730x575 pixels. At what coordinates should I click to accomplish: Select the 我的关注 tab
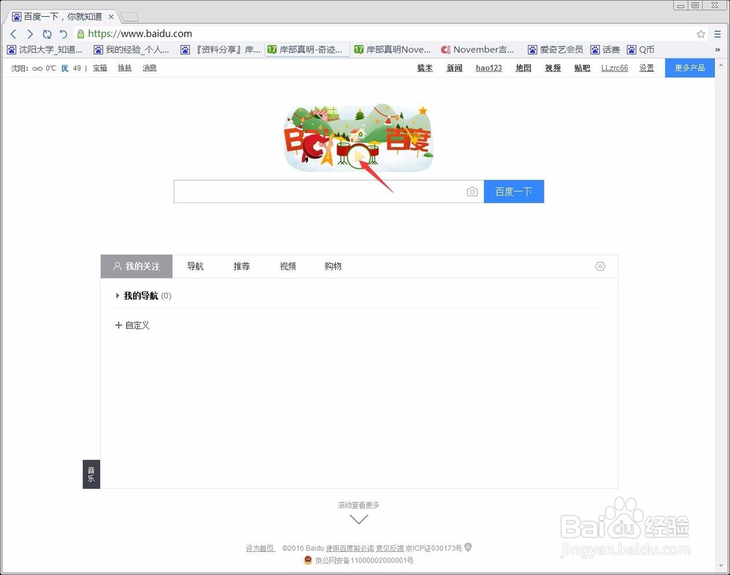(x=137, y=266)
